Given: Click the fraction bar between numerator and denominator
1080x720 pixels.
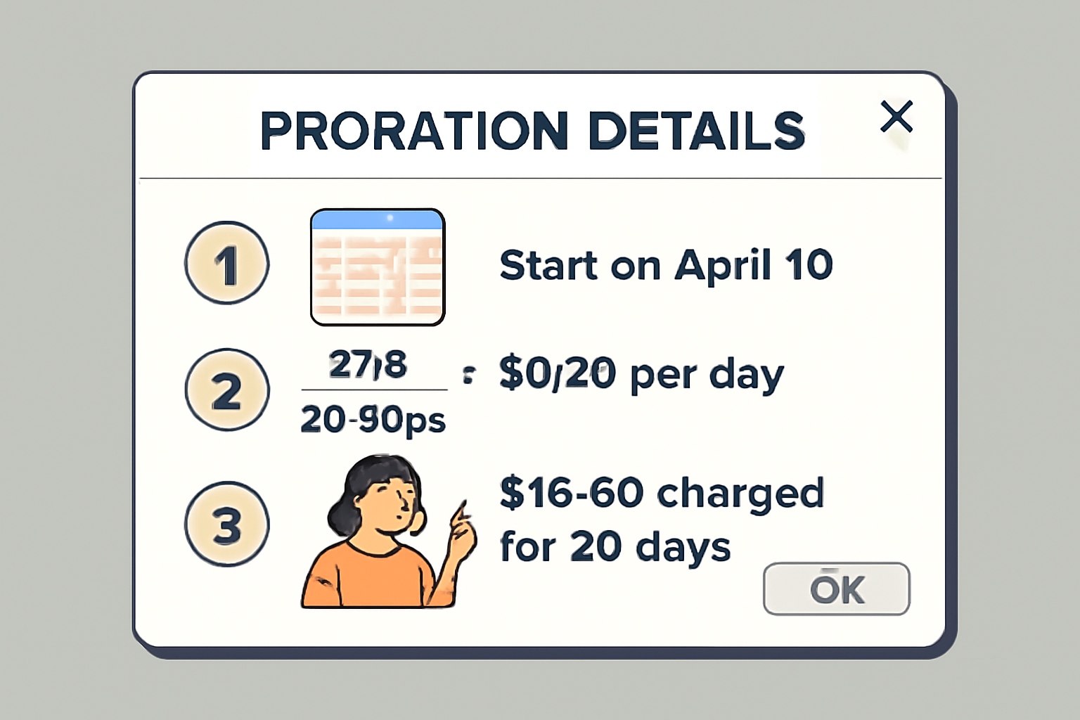Looking at the screenshot, I should [x=374, y=390].
